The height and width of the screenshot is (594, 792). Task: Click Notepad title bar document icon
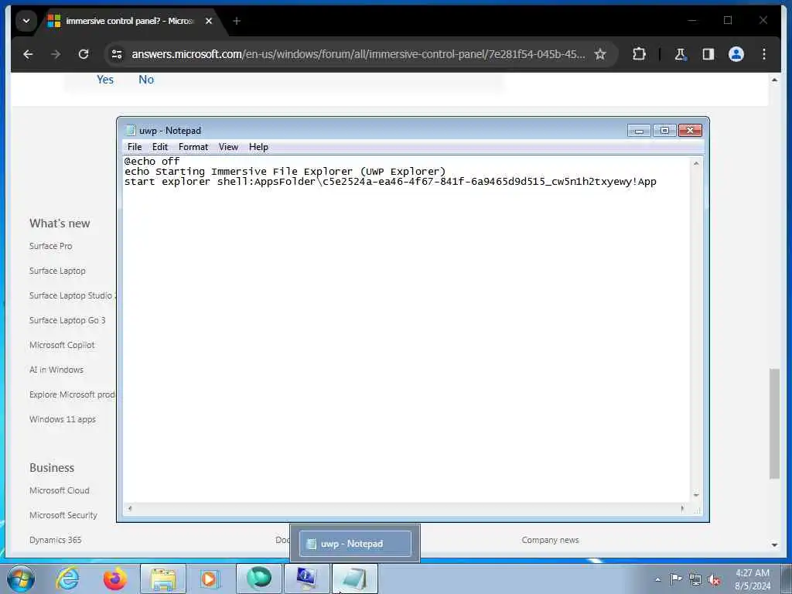130,130
